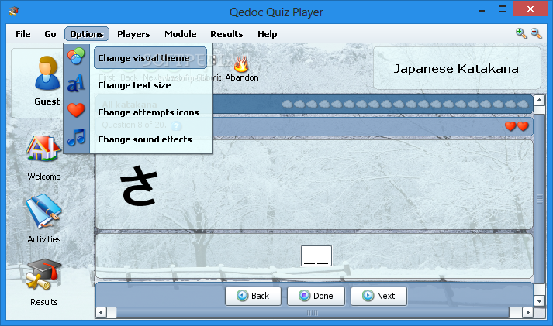Open the File menu
The height and width of the screenshot is (326, 553).
[x=23, y=34]
